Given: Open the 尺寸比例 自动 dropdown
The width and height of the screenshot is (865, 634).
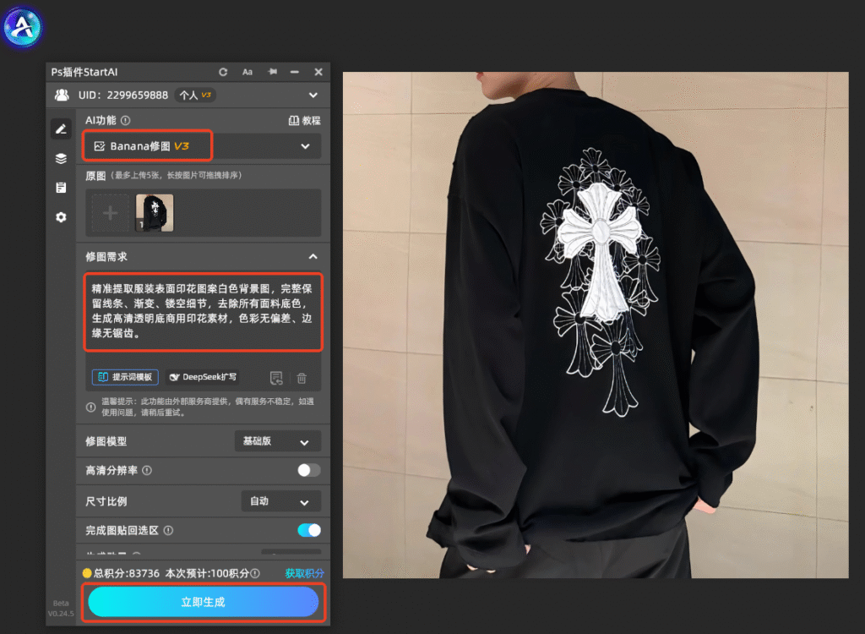Looking at the screenshot, I should click(x=281, y=501).
